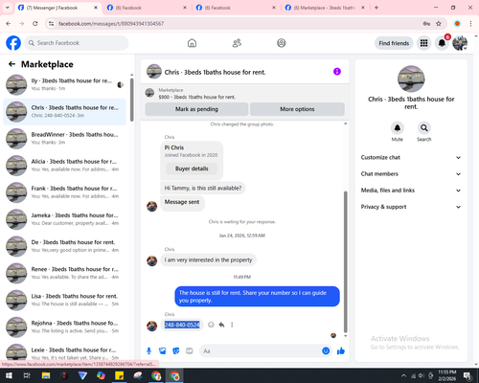Send a thumbs-up like

point(341,351)
